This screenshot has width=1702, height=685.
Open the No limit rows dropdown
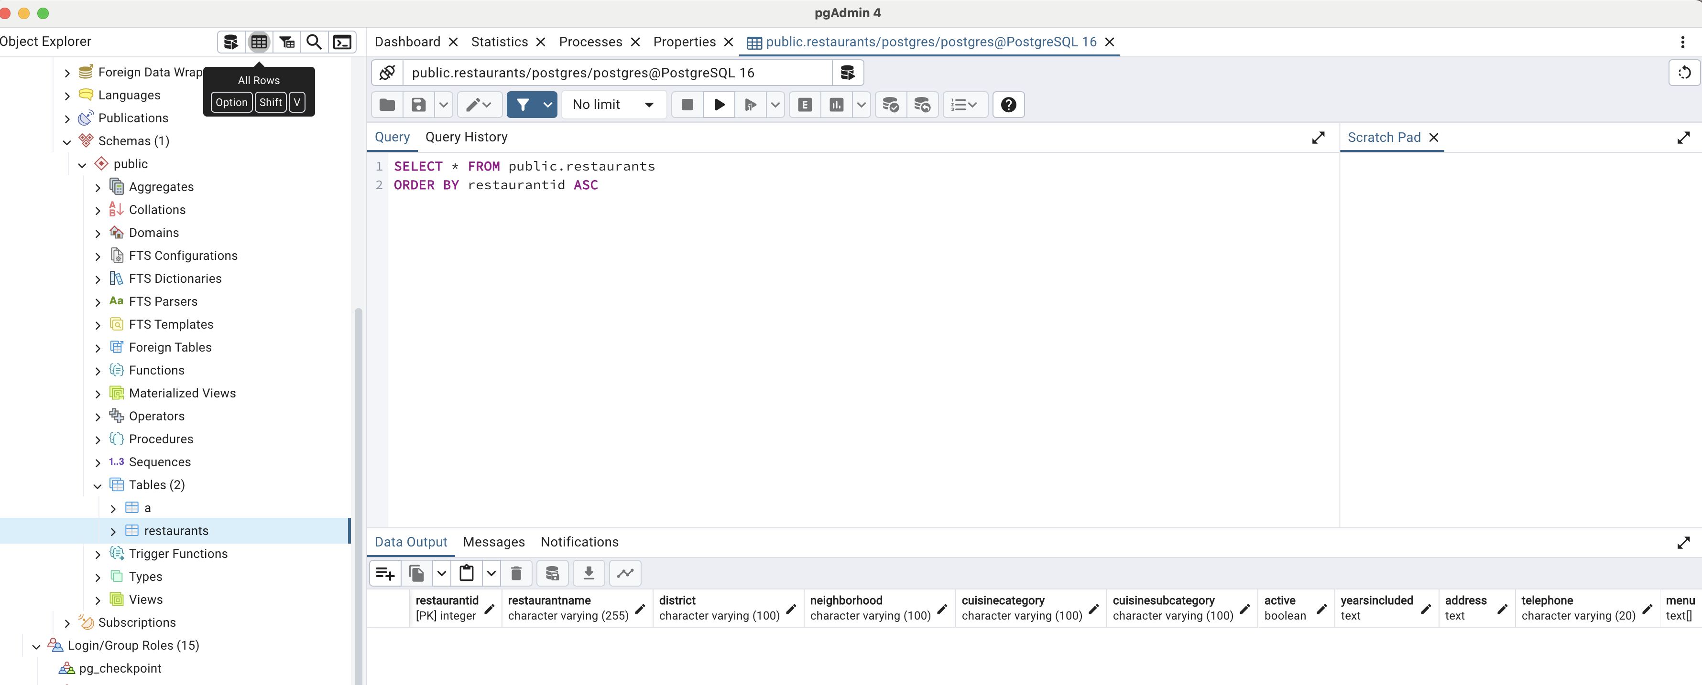612,105
